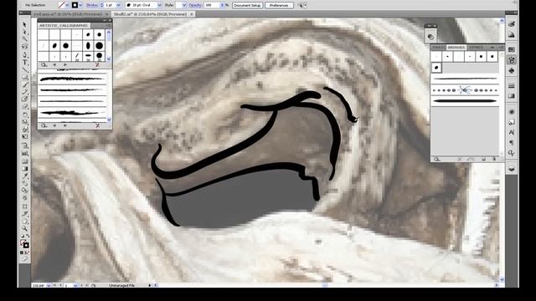The image size is (536, 301).
Task: Click the Preferences button
Action: coord(279,5)
